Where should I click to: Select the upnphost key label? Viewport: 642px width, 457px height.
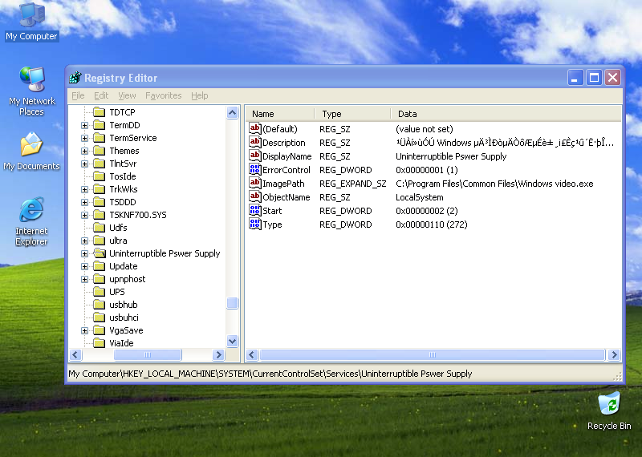[128, 279]
